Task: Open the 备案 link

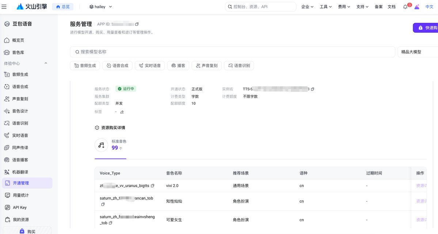Action: coord(378,7)
